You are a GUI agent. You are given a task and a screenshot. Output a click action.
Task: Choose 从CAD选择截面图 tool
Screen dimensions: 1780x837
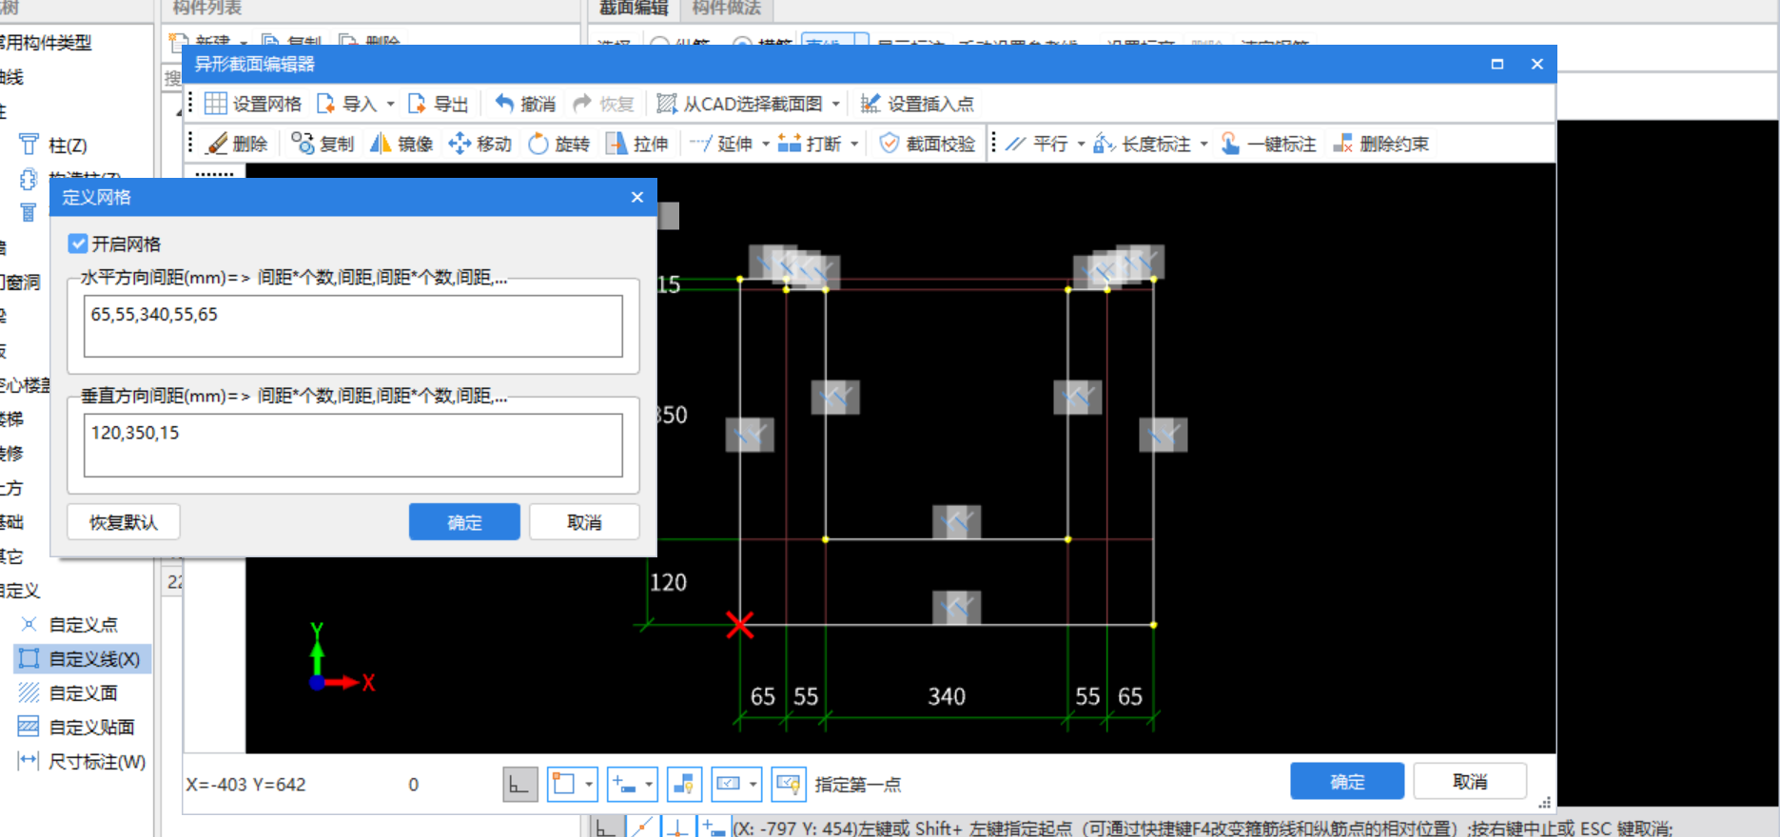click(740, 104)
